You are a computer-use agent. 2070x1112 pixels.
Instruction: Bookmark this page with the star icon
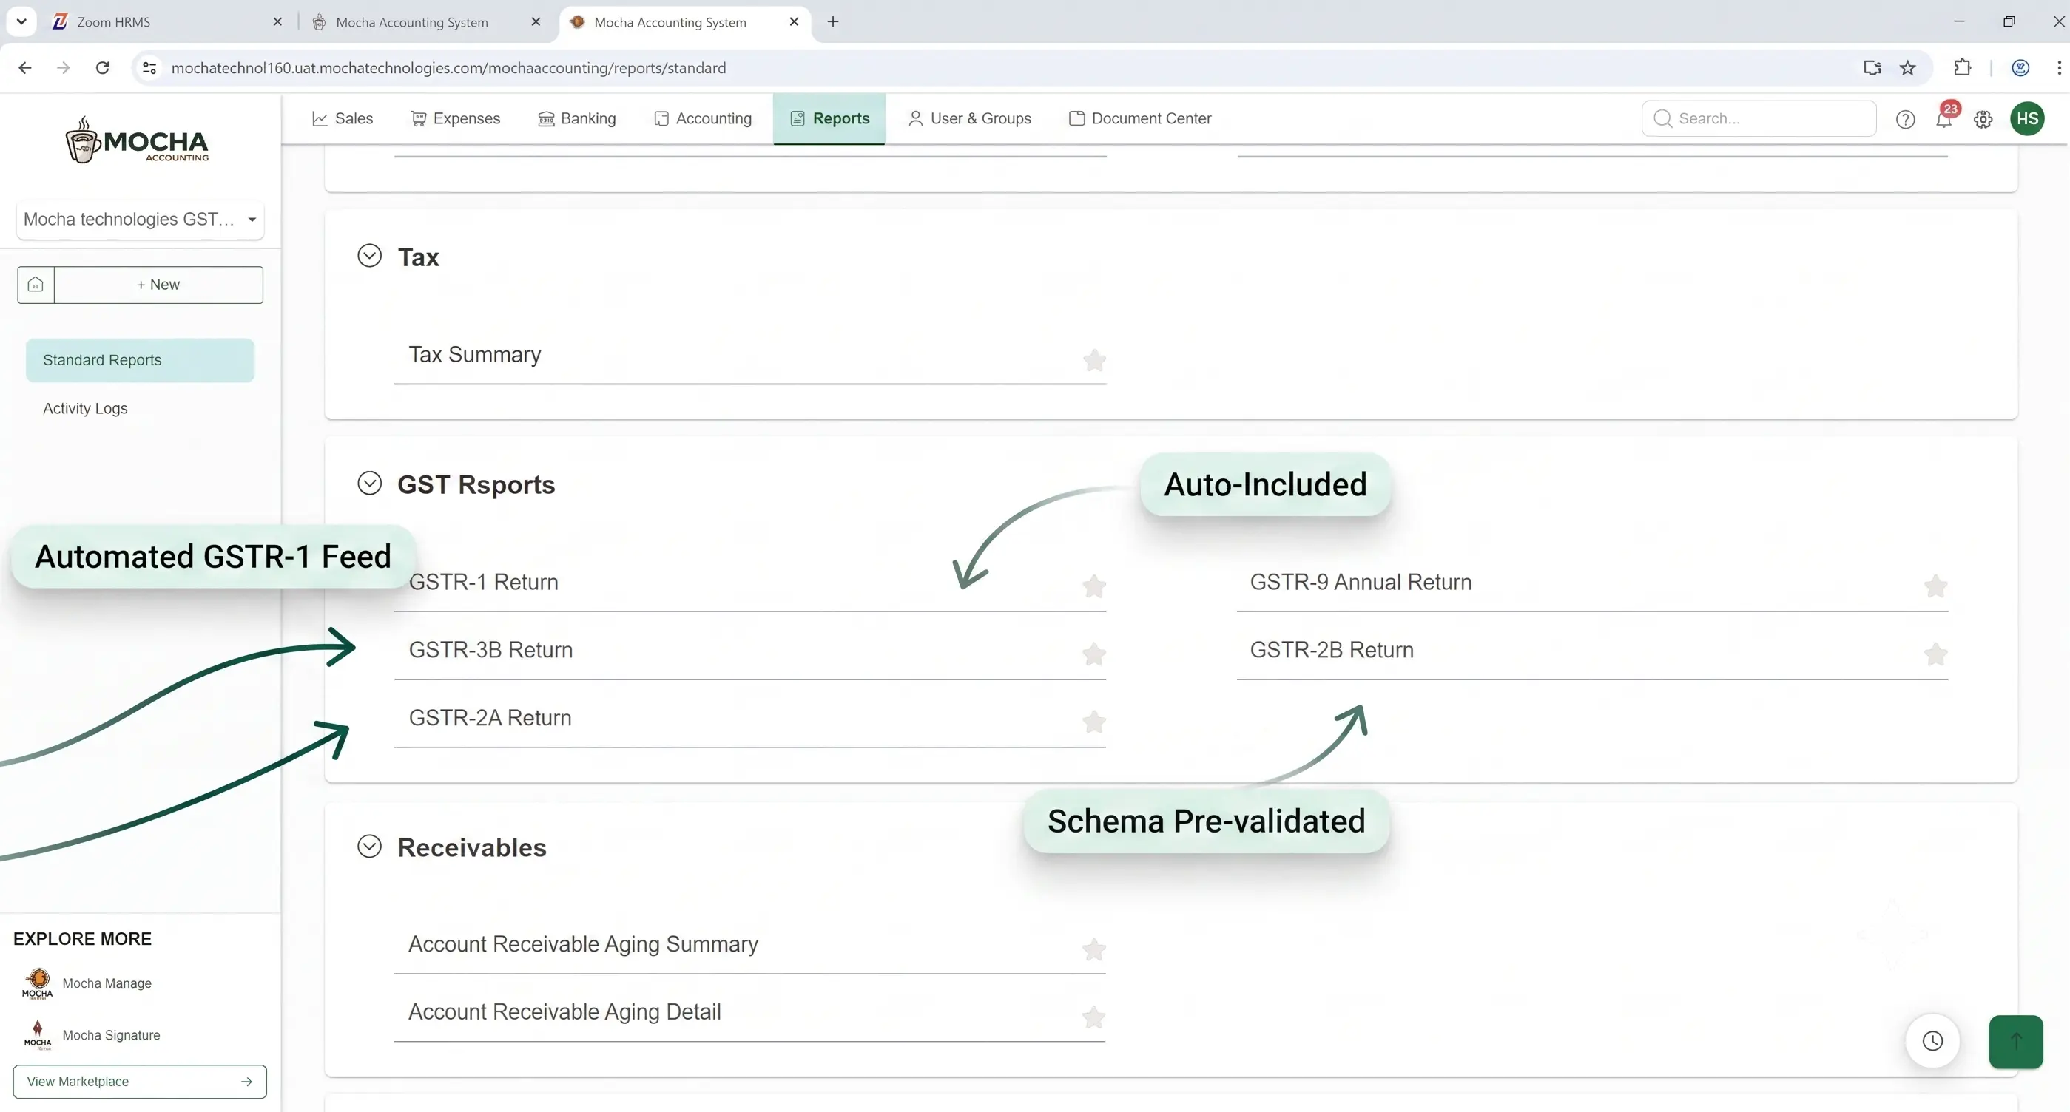[1908, 67]
